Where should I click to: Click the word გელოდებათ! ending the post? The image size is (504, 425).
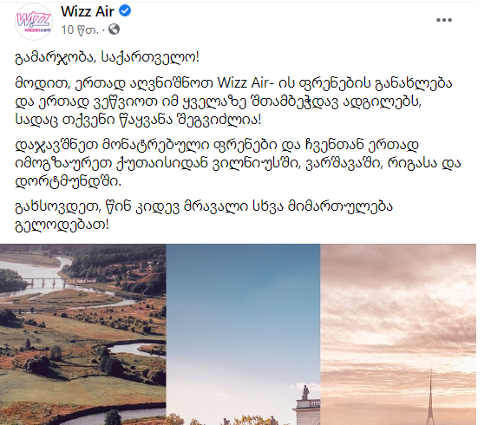pyautogui.click(x=62, y=225)
